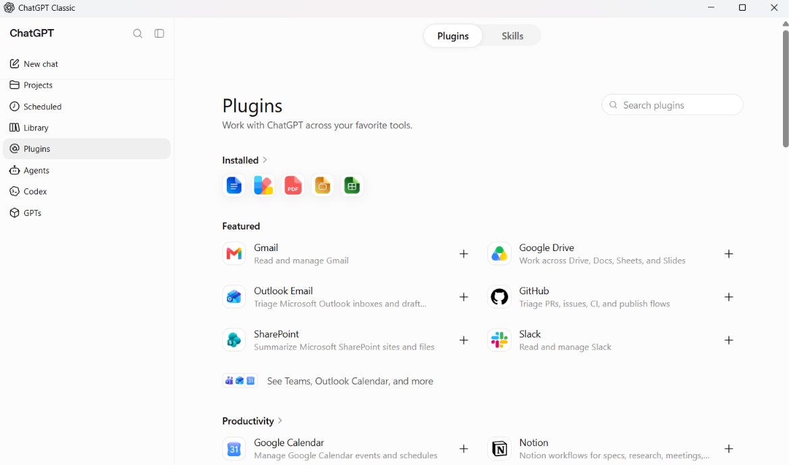Click the Gmail title text
This screenshot has width=789, height=465.
pyautogui.click(x=266, y=248)
